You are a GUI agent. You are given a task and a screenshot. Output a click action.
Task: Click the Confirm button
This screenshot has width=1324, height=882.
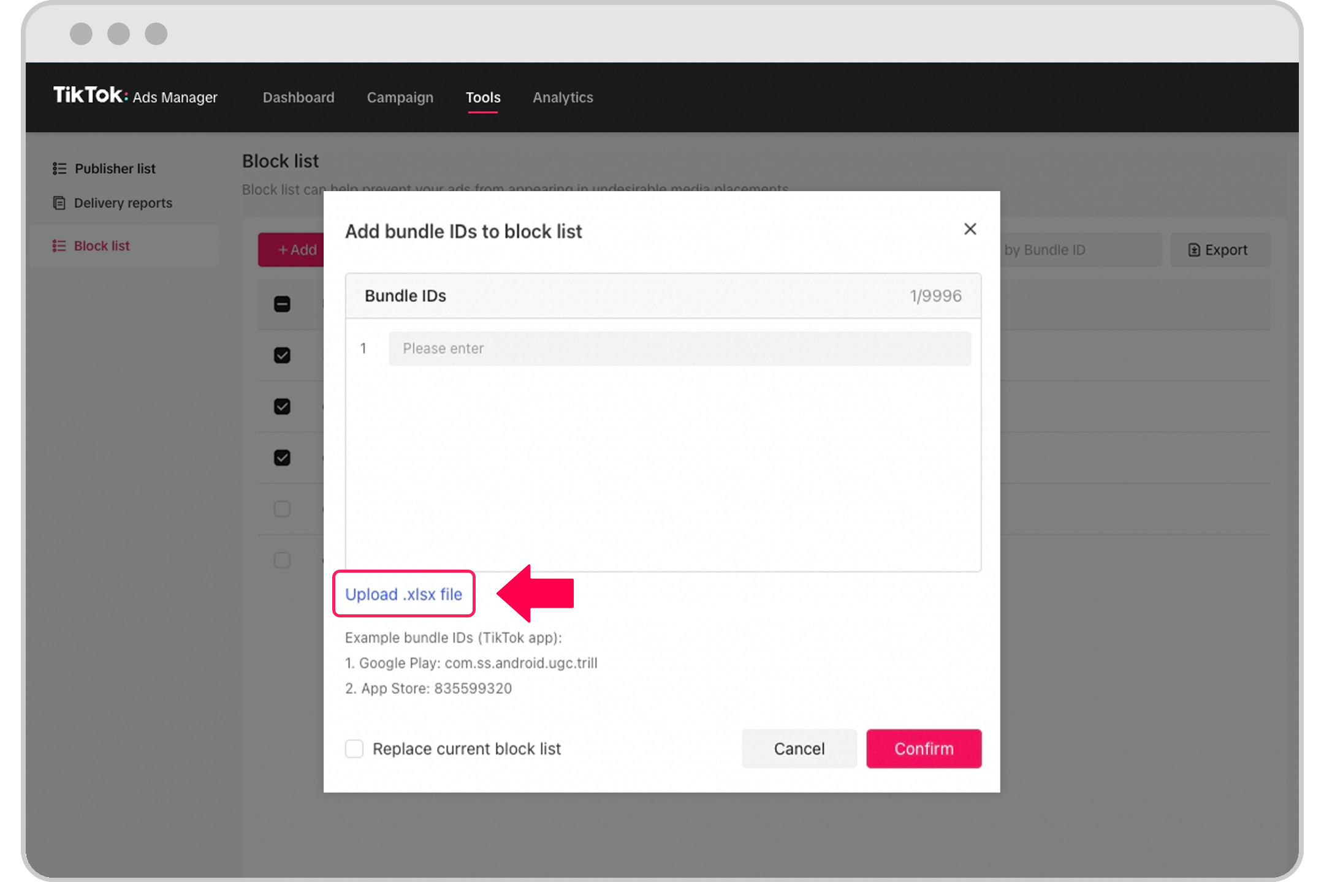(923, 749)
